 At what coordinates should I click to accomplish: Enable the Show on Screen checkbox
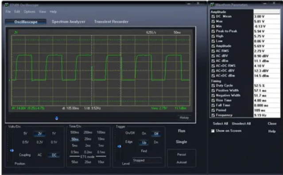(x=213, y=131)
